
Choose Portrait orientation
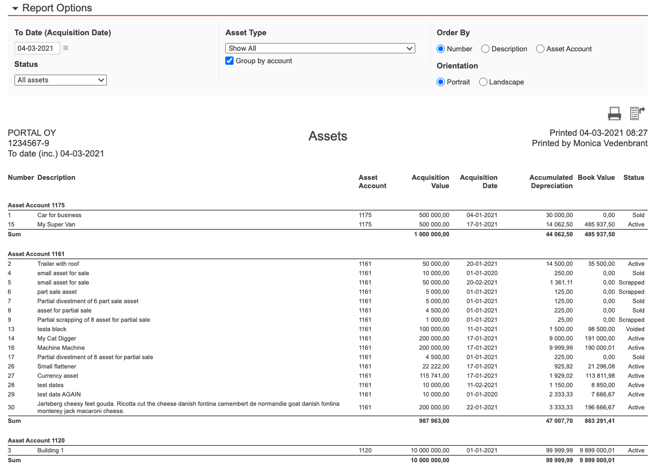[441, 82]
